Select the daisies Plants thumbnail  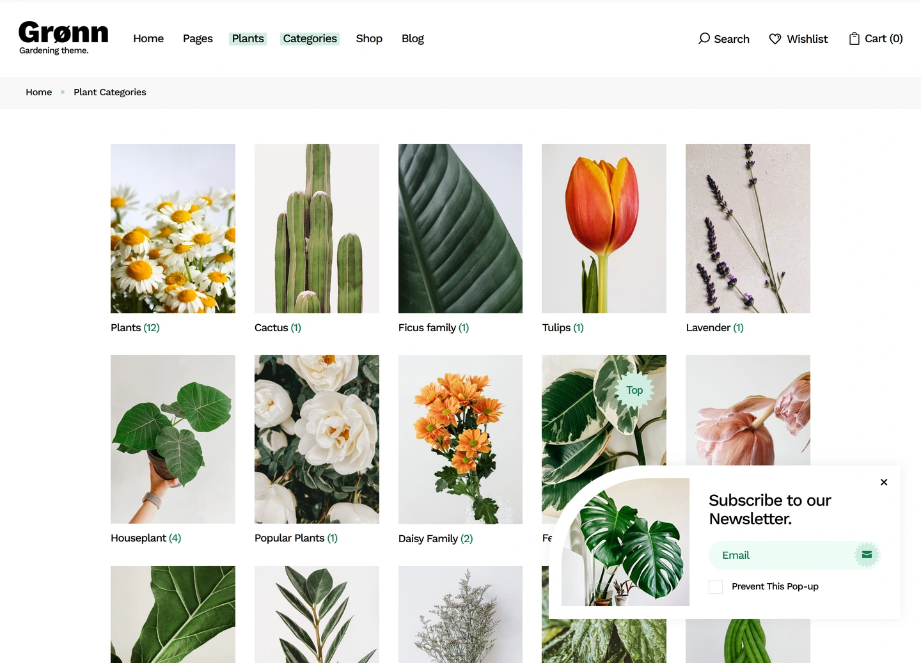[173, 228]
